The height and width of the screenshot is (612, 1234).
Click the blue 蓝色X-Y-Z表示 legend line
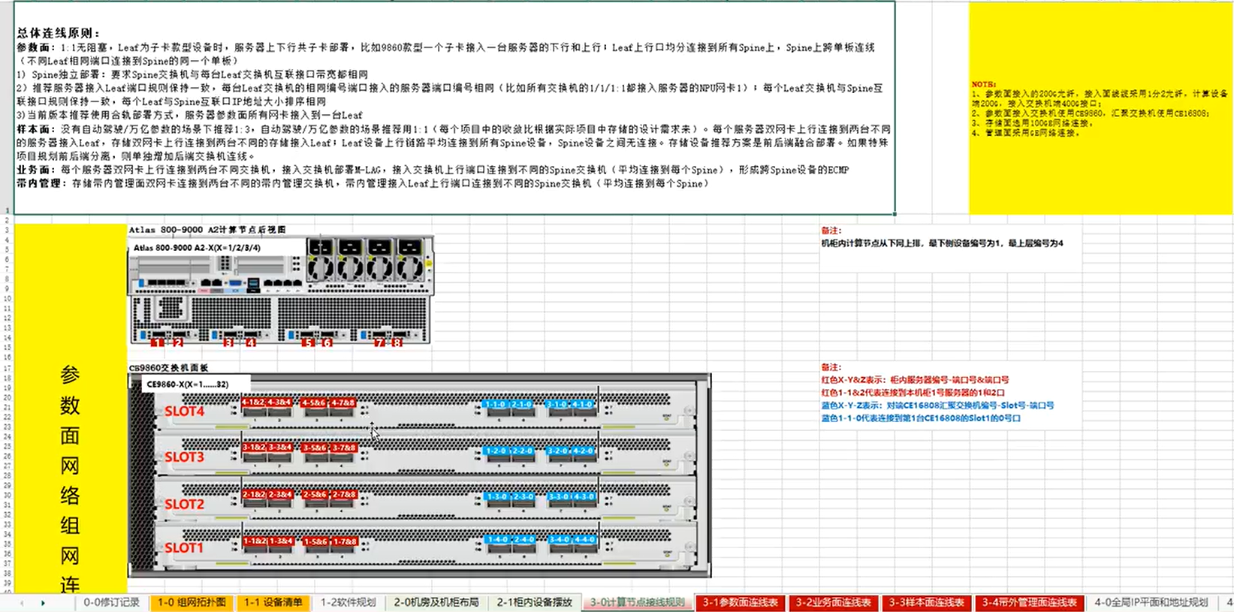tap(937, 405)
